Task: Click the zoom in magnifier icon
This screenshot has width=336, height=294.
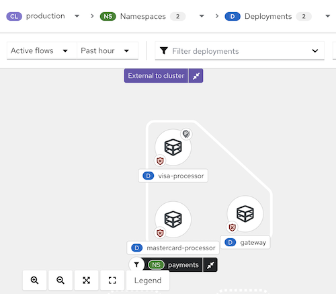Action: (34, 280)
